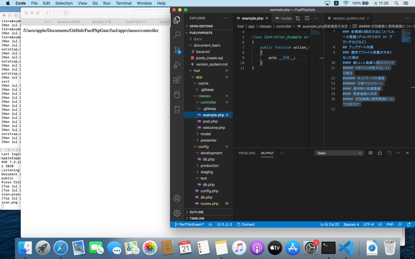Collapse the FUELPHPGATE root folder
This screenshot has width=415, height=259.
208,33
